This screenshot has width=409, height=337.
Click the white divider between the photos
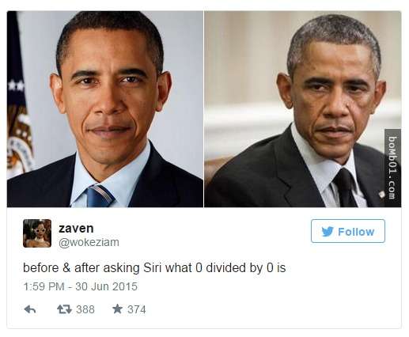[204, 109]
